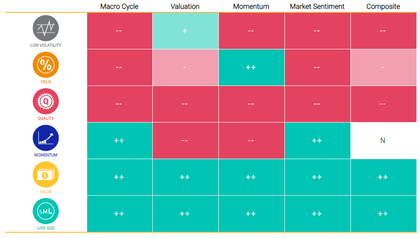
Task: Select the Composite column header
Action: point(383,7)
